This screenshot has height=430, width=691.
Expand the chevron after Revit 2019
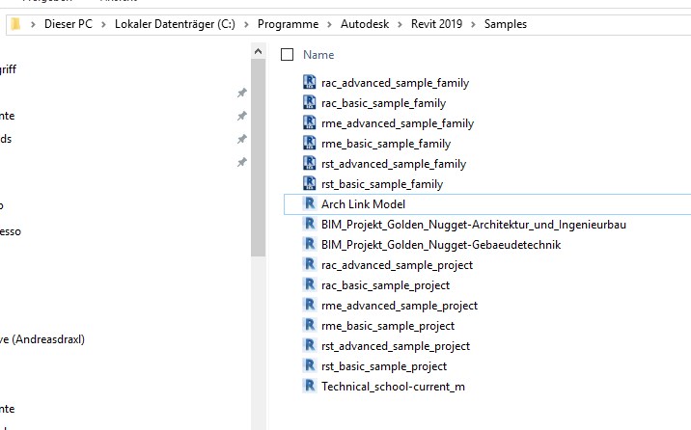click(x=473, y=24)
